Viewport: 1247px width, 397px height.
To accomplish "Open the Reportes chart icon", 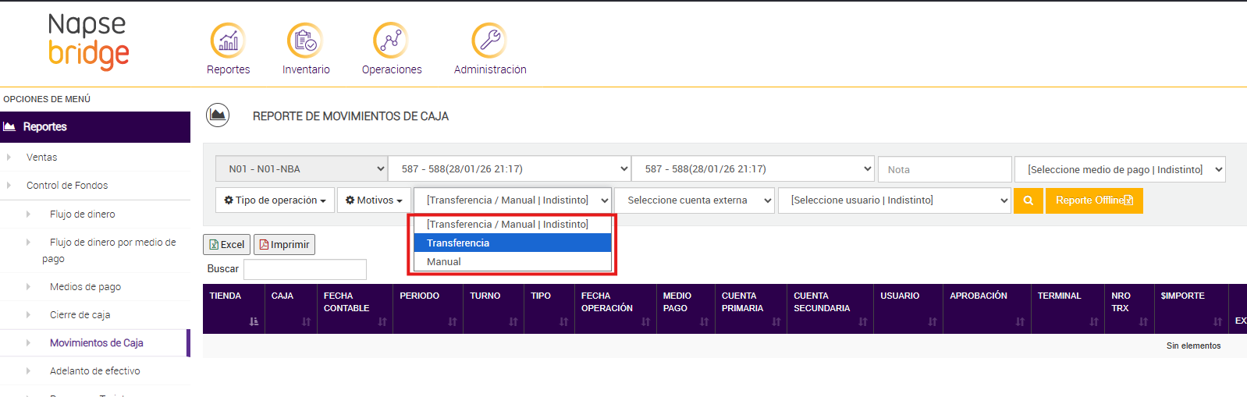I will [x=228, y=41].
